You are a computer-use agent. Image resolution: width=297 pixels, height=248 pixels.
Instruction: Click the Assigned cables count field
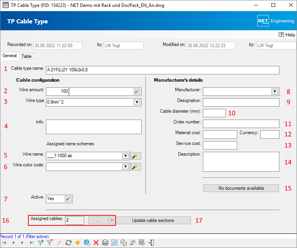[x=75, y=220]
